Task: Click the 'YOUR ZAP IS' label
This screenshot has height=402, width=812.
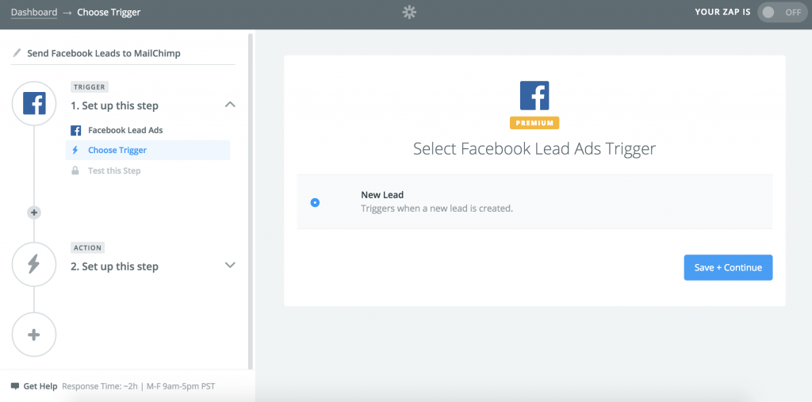Action: point(722,12)
